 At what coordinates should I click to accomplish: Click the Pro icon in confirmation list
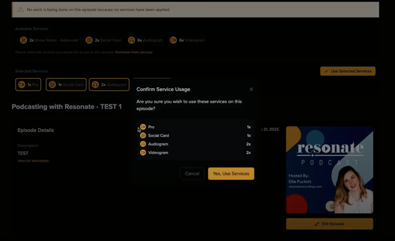click(x=143, y=127)
